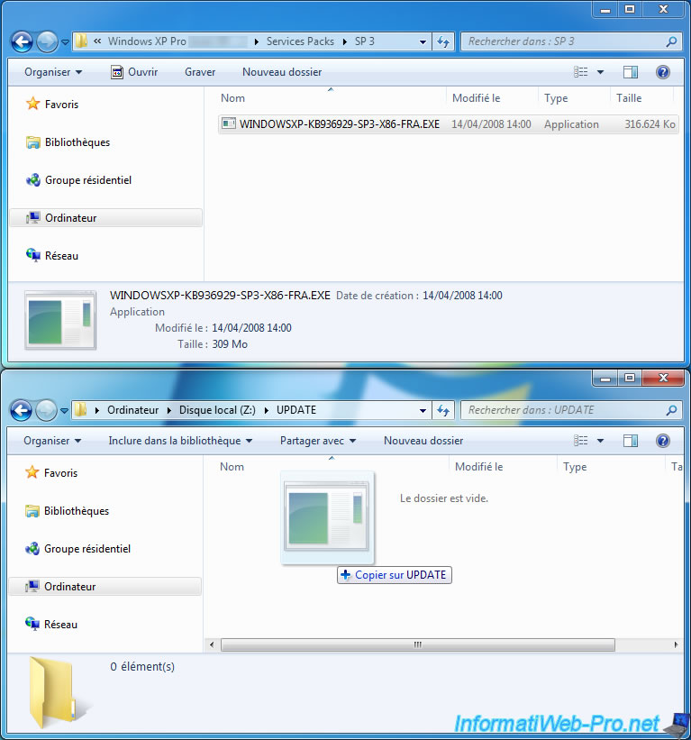Select Bibliothèques in UPDATE window sidebar
691x740 pixels.
pyautogui.click(x=67, y=511)
